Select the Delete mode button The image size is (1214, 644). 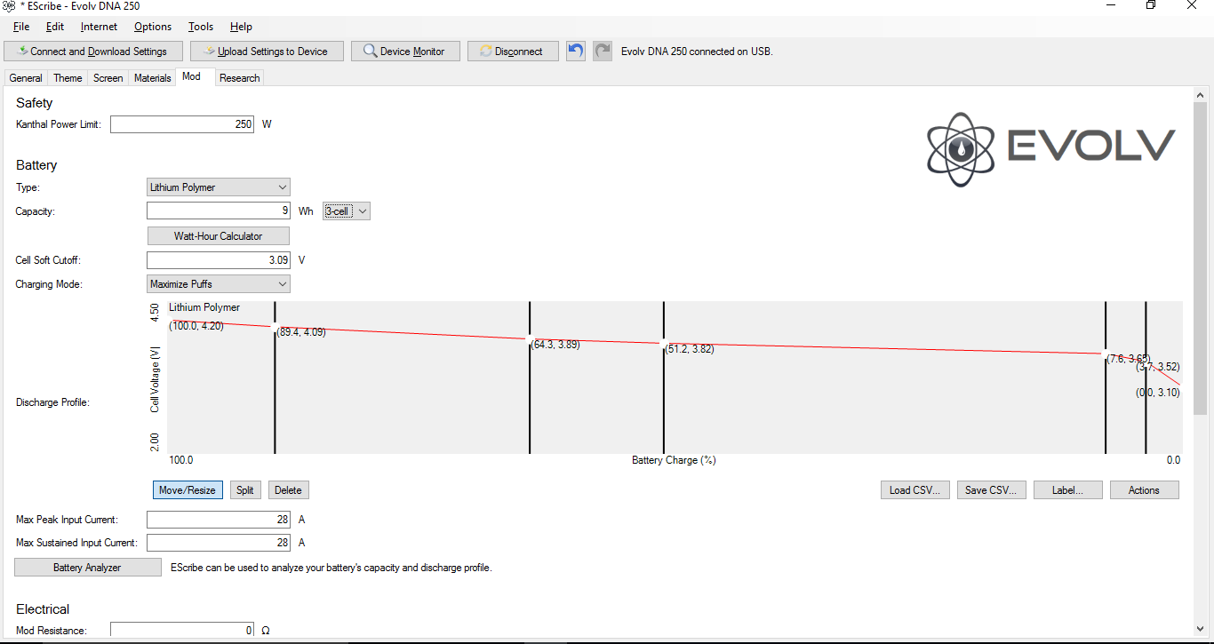[x=288, y=490]
